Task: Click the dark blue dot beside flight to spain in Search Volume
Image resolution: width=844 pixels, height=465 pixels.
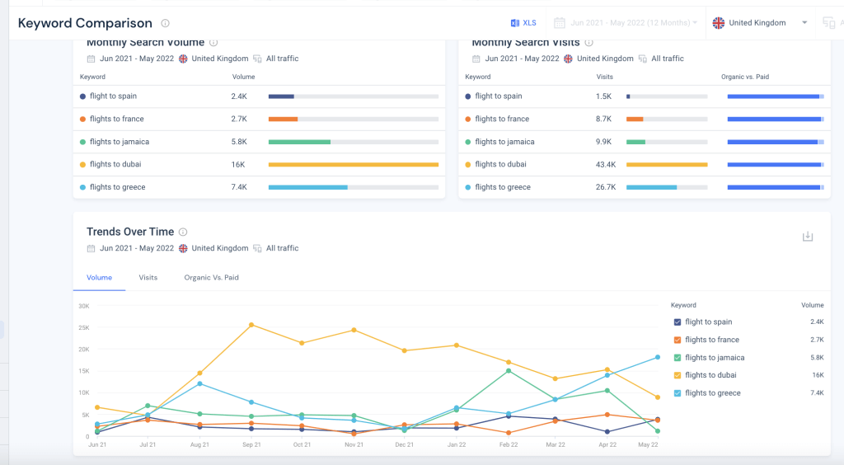Action: [82, 96]
